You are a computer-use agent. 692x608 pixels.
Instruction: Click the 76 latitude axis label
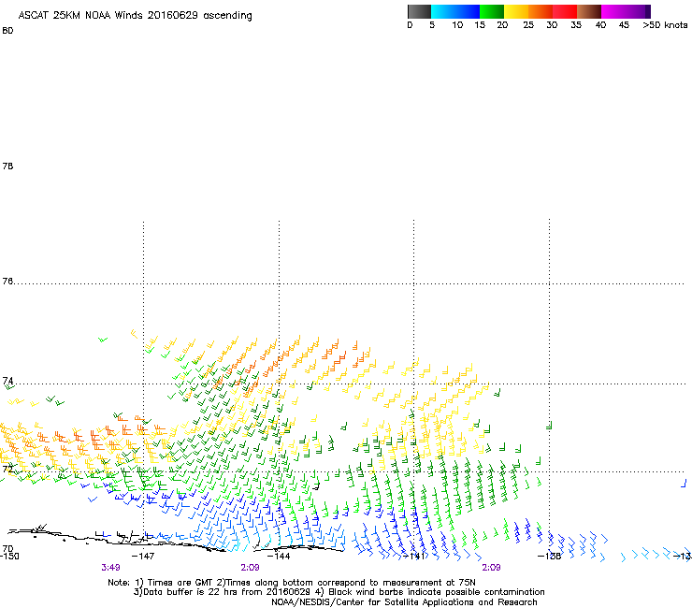7,281
